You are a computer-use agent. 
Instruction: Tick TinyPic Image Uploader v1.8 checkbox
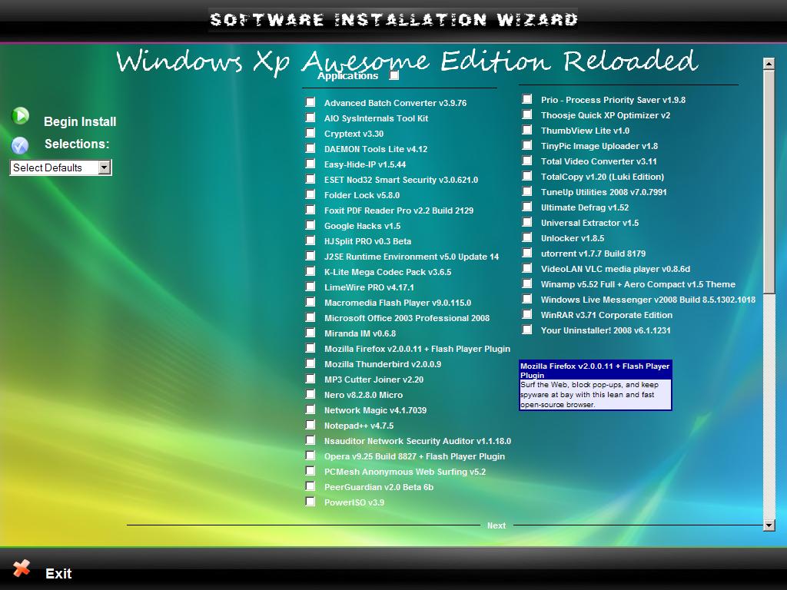(527, 145)
